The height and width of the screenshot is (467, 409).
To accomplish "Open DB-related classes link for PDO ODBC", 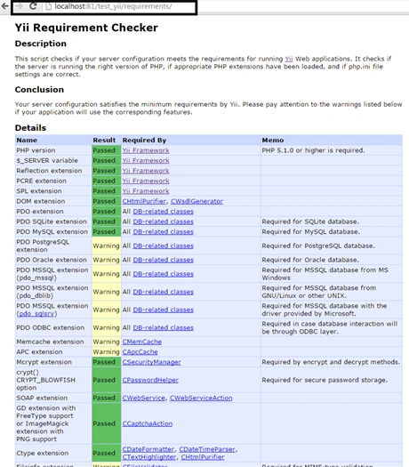I will pos(163,327).
